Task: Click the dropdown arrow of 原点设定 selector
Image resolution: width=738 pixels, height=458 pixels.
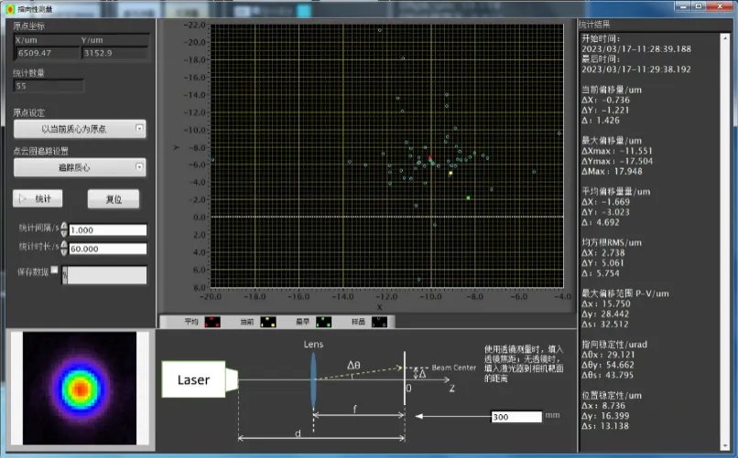Action: pyautogui.click(x=139, y=128)
